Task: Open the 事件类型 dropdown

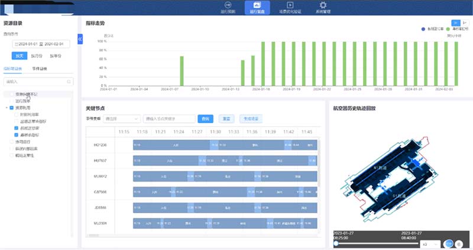Action: [121, 119]
